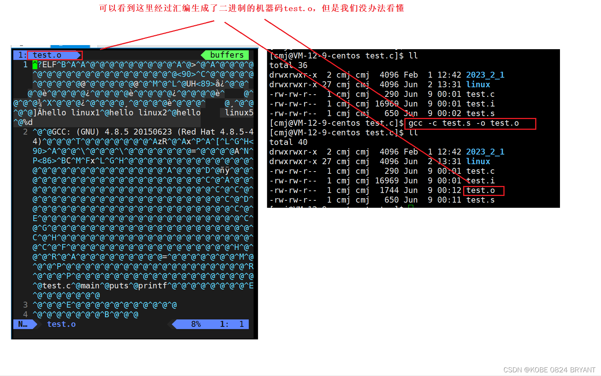601x376 pixels.
Task: Click test.c in the first ll listing
Action: (x=480, y=94)
